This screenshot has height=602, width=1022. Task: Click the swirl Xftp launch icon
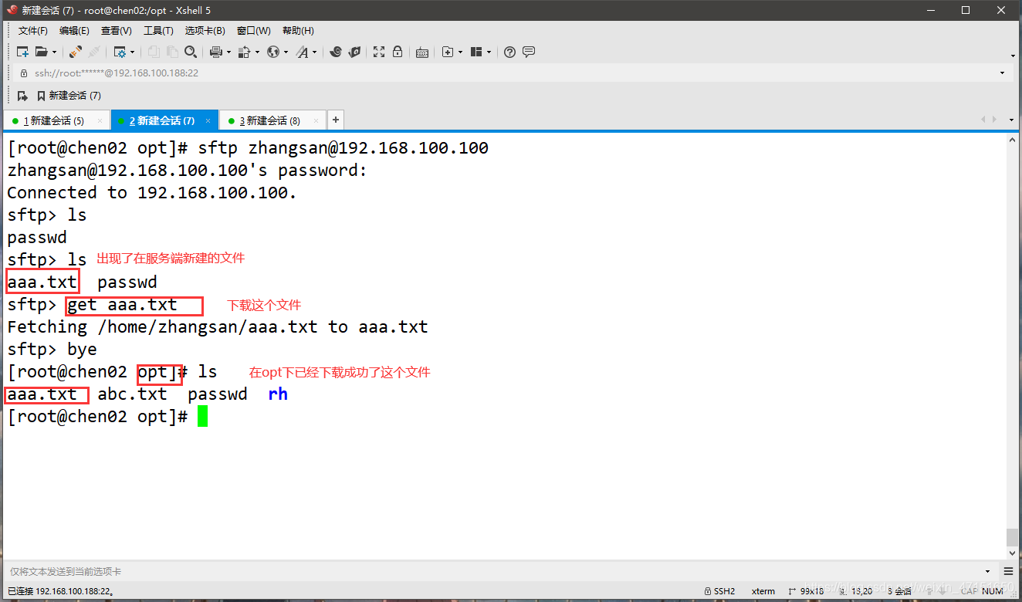pos(336,52)
